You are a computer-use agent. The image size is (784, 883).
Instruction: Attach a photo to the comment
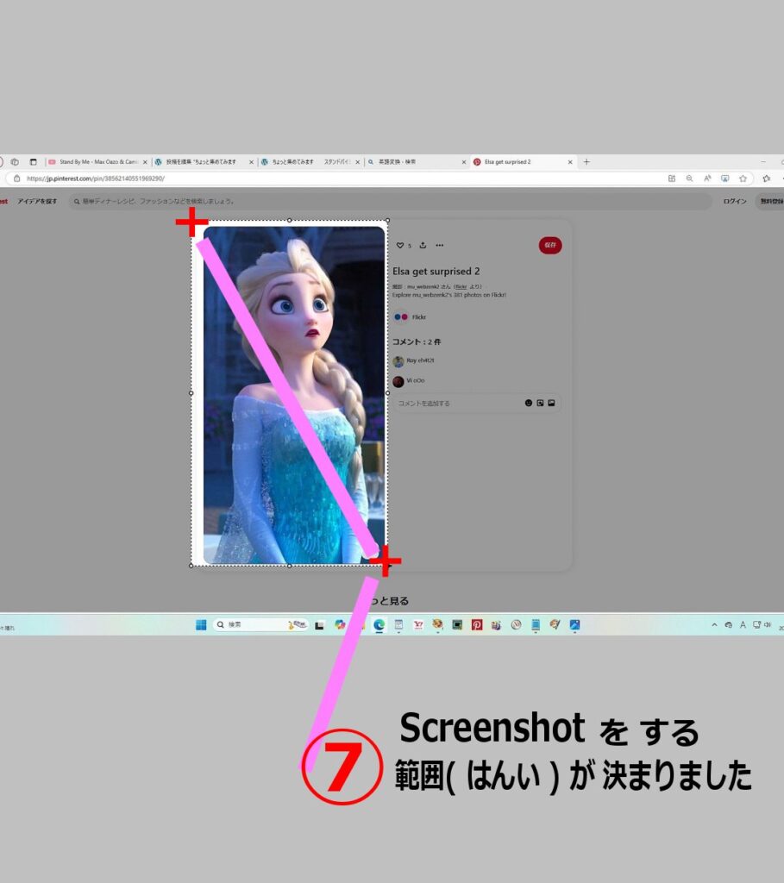(x=551, y=404)
